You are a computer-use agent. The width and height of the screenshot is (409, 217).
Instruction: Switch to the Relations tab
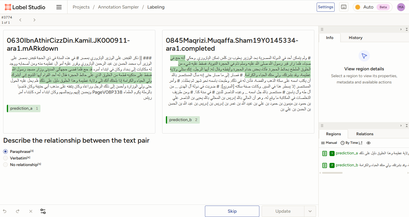point(365,134)
